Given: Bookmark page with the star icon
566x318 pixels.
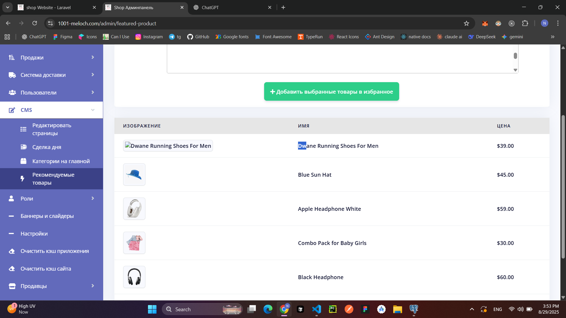Looking at the screenshot, I should (x=466, y=23).
